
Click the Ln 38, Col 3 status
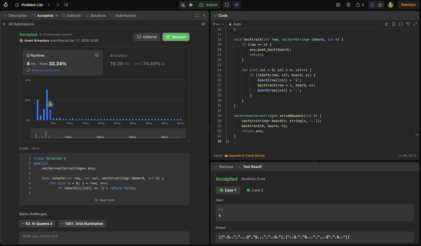407,156
